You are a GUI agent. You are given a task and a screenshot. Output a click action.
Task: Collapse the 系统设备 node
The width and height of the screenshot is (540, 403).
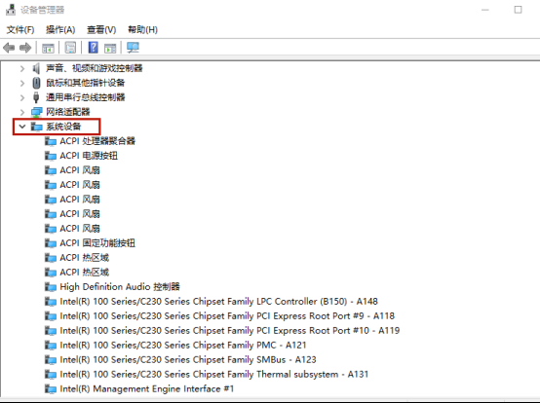[22, 127]
